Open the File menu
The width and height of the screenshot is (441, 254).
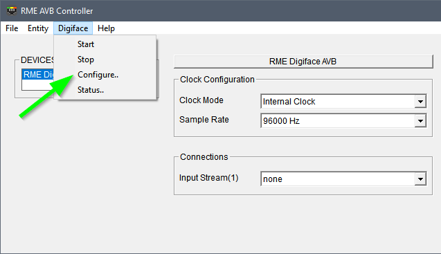click(x=12, y=28)
